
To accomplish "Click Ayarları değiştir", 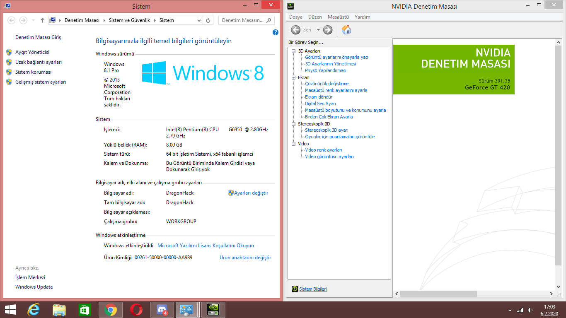I will (x=251, y=193).
